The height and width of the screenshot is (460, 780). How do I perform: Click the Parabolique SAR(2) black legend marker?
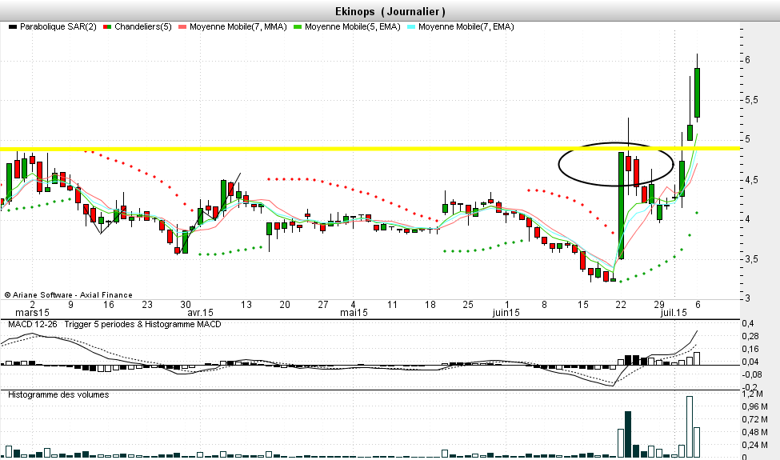(x=13, y=27)
